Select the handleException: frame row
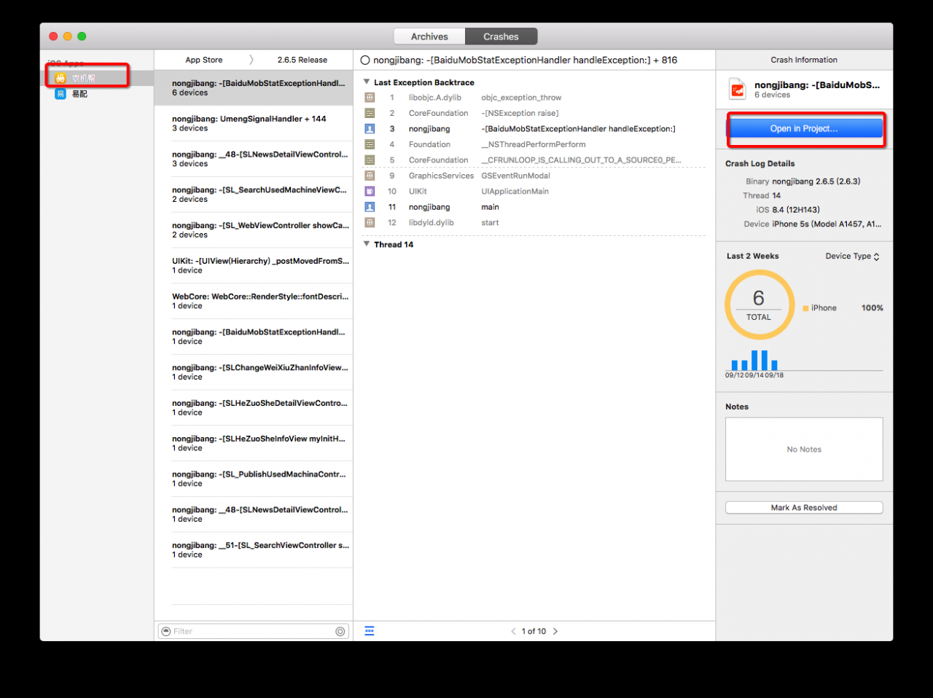Screen dimensions: 933x698 (534, 129)
